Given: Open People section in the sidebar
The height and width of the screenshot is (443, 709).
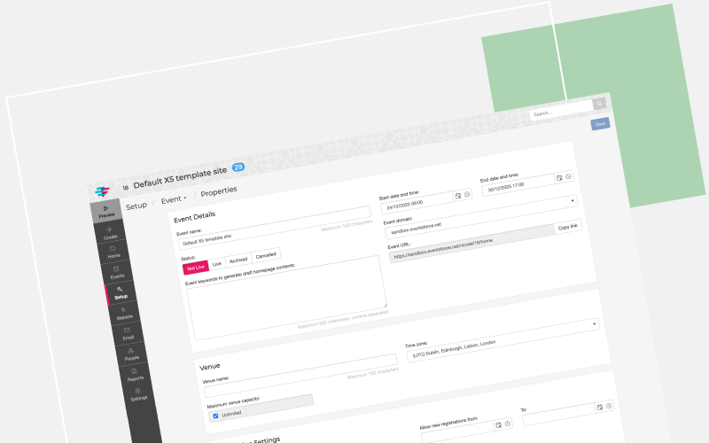Looking at the screenshot, I should pos(130,354).
